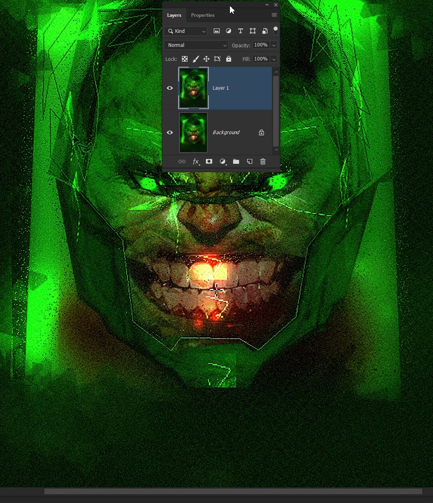The image size is (433, 503).
Task: Toggle Layer 1 visibility
Action: coord(170,88)
